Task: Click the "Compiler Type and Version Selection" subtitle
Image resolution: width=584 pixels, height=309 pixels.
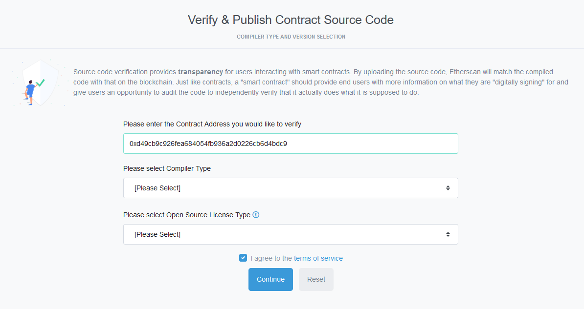Action: (x=291, y=37)
